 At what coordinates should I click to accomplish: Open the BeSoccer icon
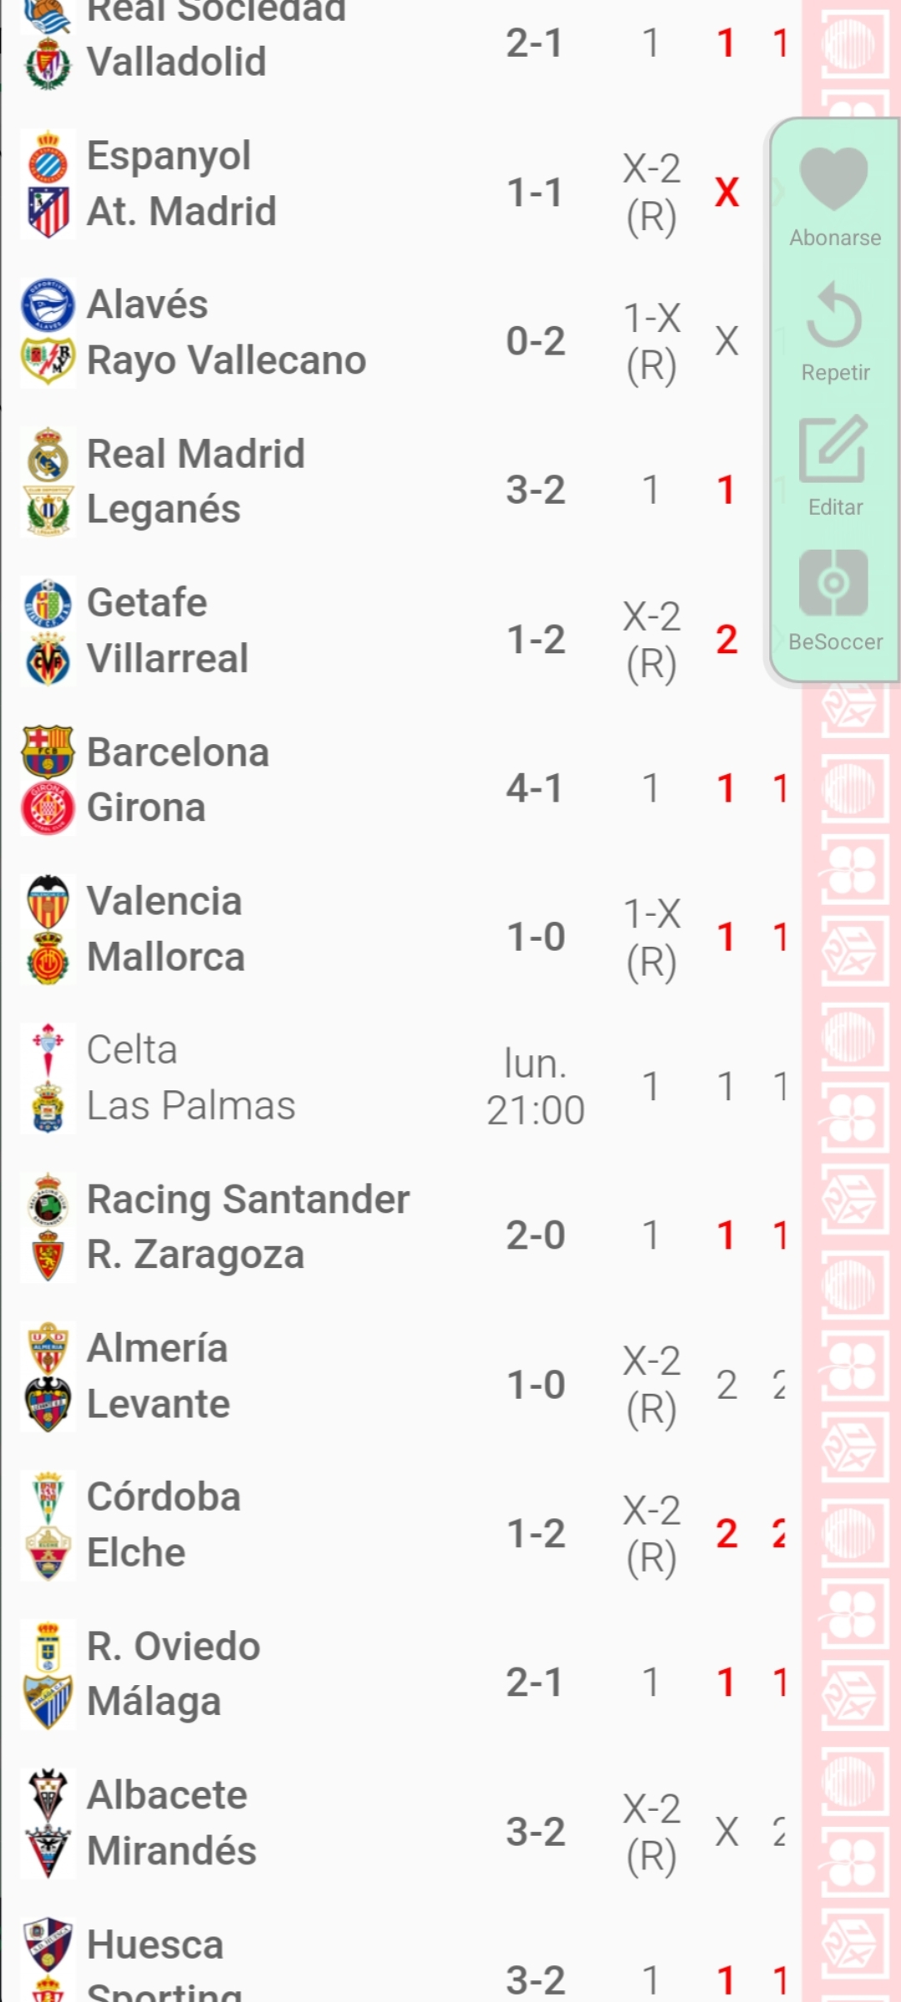(x=833, y=582)
